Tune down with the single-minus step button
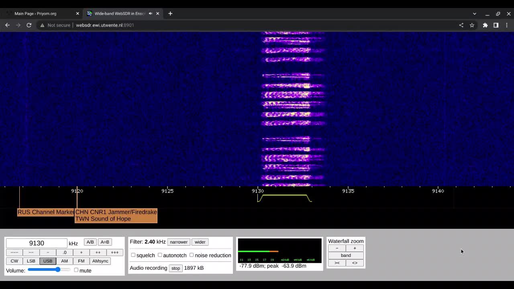 point(48,252)
